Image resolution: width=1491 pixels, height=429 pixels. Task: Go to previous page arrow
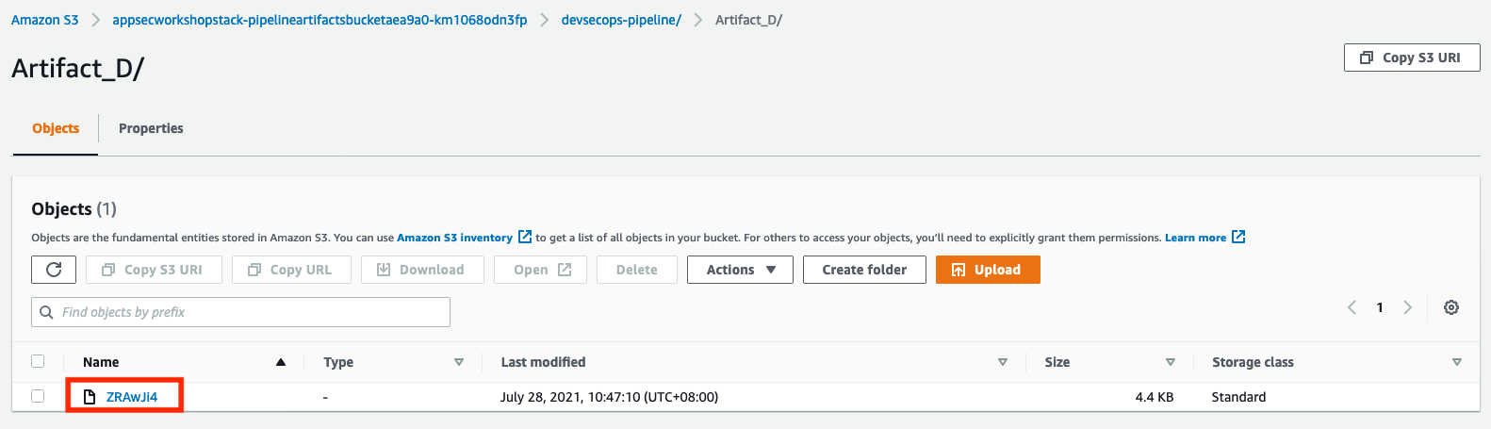(1352, 307)
